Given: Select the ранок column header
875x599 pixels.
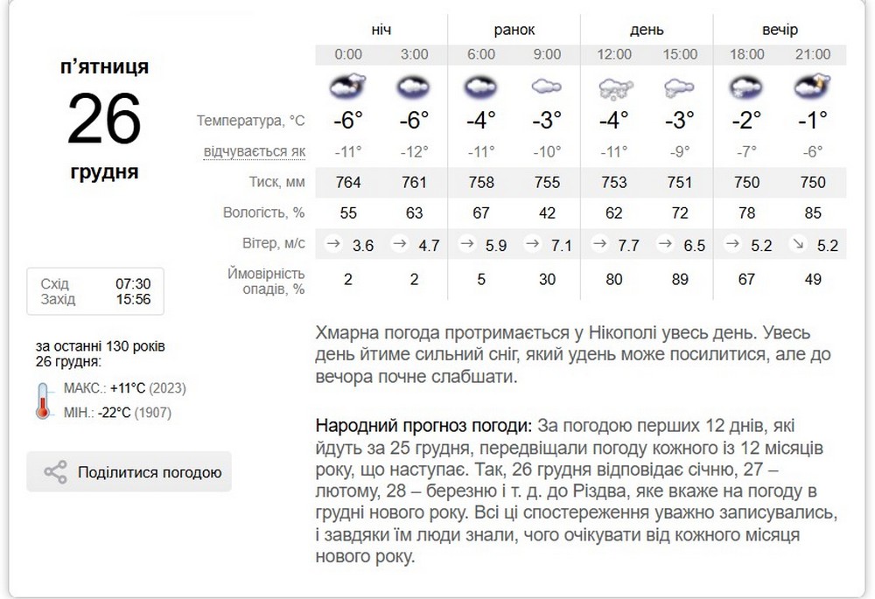Looking at the screenshot, I should [x=514, y=30].
